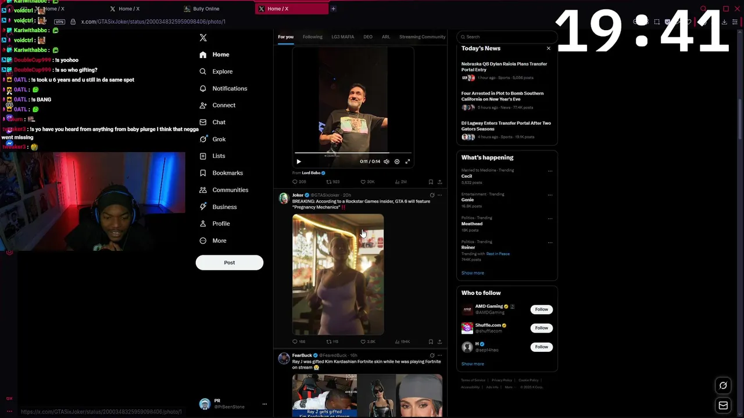744x418 pixels.
Task: Open more options on FearBuck's post
Action: (439, 355)
